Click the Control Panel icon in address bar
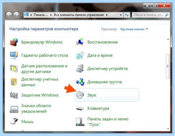Image resolution: width=175 pixels, height=136 pixels. tap(27, 15)
